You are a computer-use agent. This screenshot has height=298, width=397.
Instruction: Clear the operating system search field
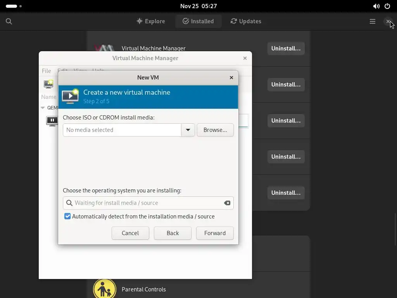[x=227, y=203]
